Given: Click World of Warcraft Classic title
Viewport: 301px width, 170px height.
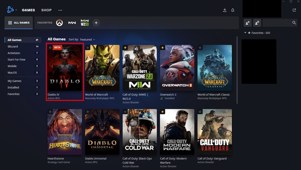Looking at the screenshot, I should (214, 95).
